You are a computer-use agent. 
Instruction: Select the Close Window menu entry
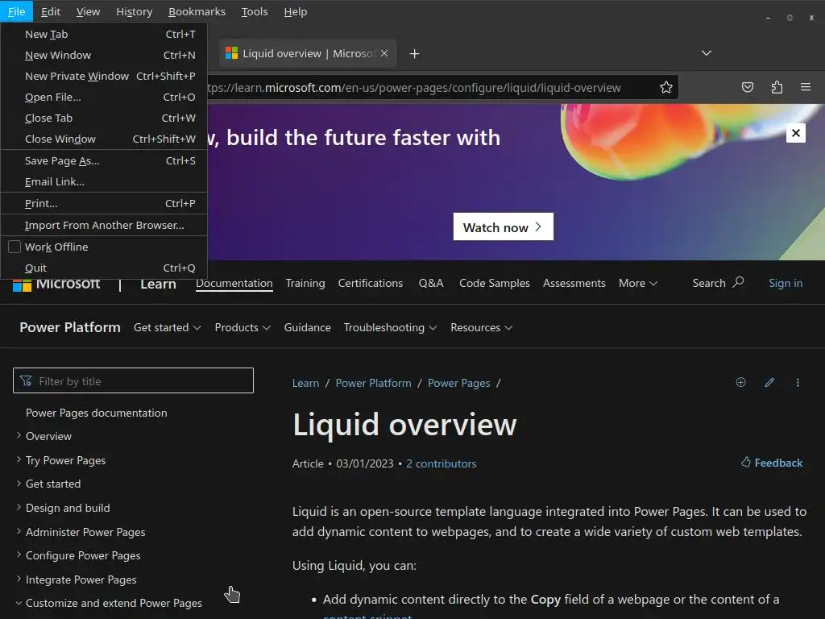coord(104,139)
